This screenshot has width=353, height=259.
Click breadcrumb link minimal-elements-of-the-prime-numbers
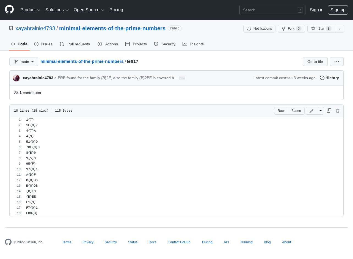coord(82,62)
